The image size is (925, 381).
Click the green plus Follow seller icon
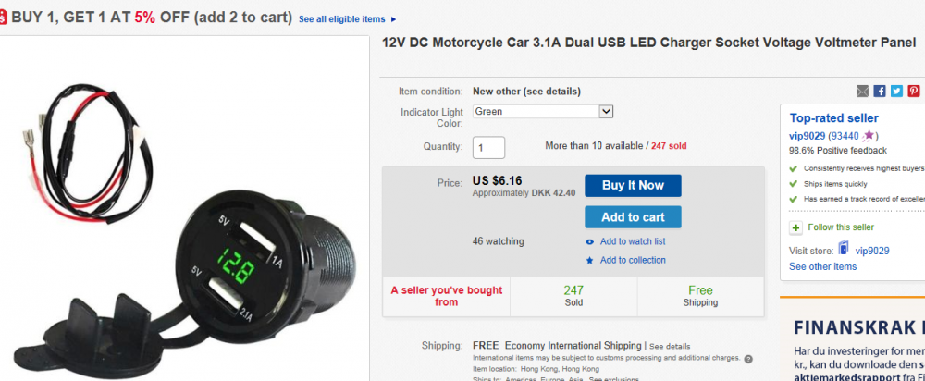coord(796,227)
